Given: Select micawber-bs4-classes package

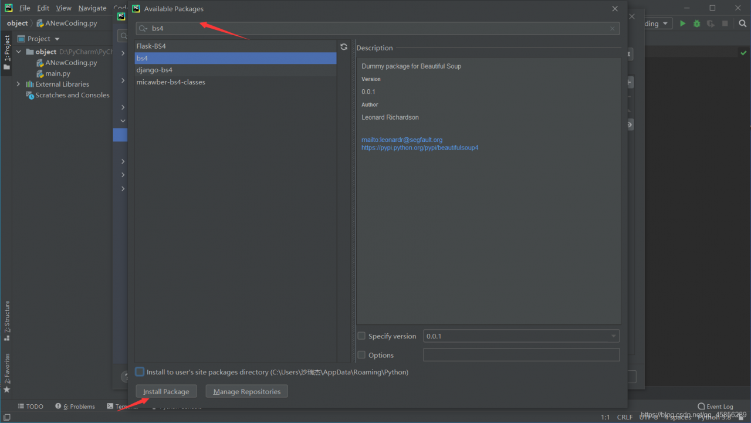Looking at the screenshot, I should click(x=235, y=82).
